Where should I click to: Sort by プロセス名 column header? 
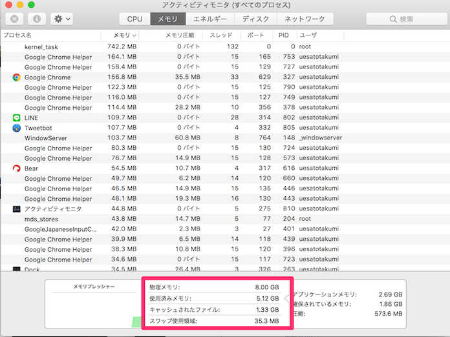point(51,36)
